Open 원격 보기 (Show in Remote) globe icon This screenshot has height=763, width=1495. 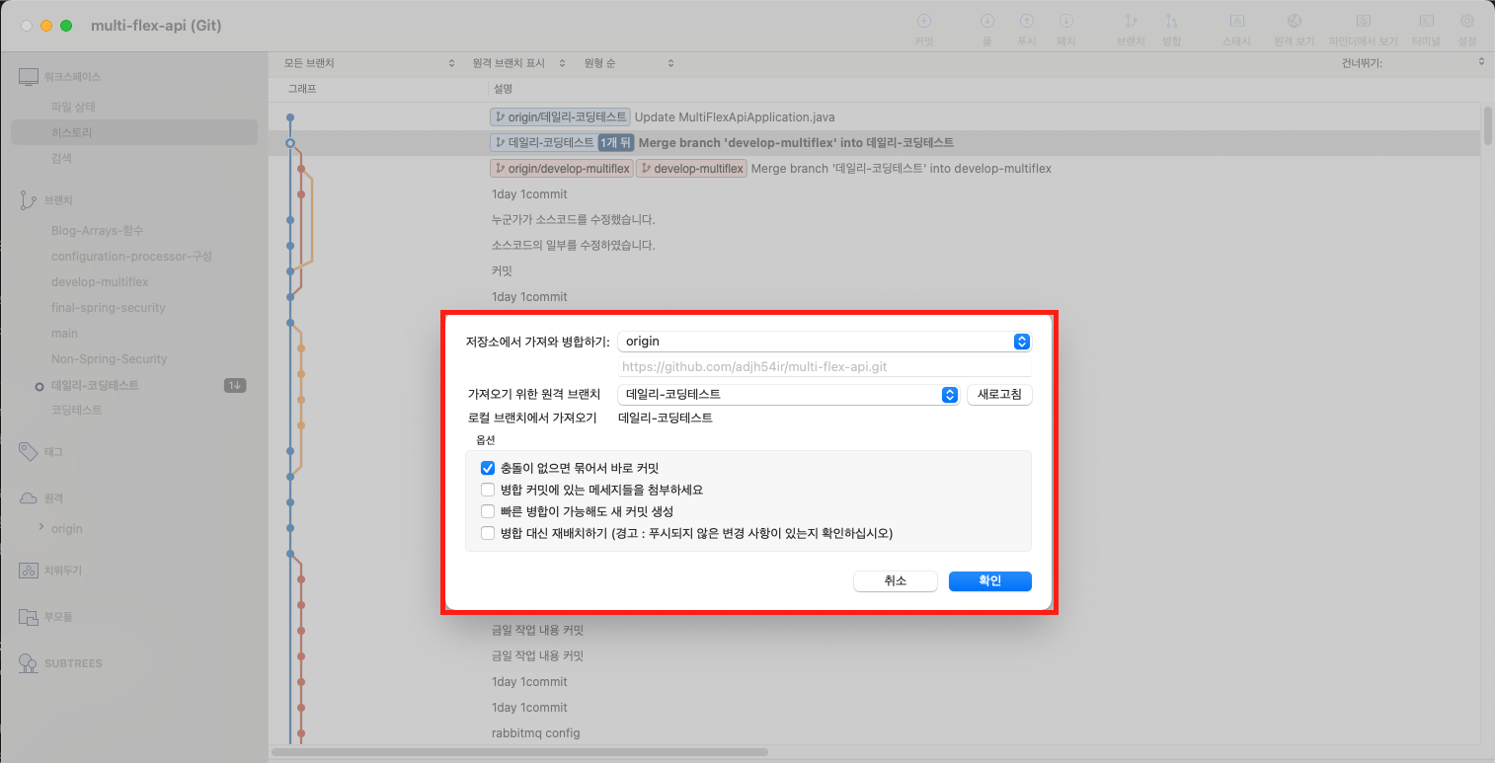pos(1295,21)
